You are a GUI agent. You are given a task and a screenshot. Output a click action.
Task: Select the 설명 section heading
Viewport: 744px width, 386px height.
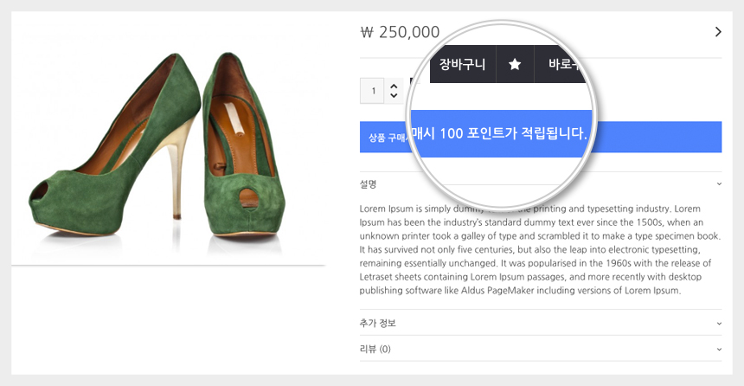(368, 183)
